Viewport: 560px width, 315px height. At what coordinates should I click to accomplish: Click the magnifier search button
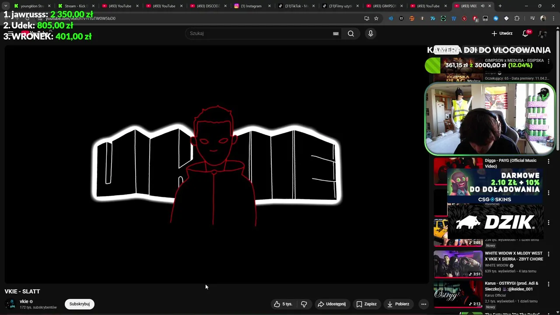[x=351, y=33]
